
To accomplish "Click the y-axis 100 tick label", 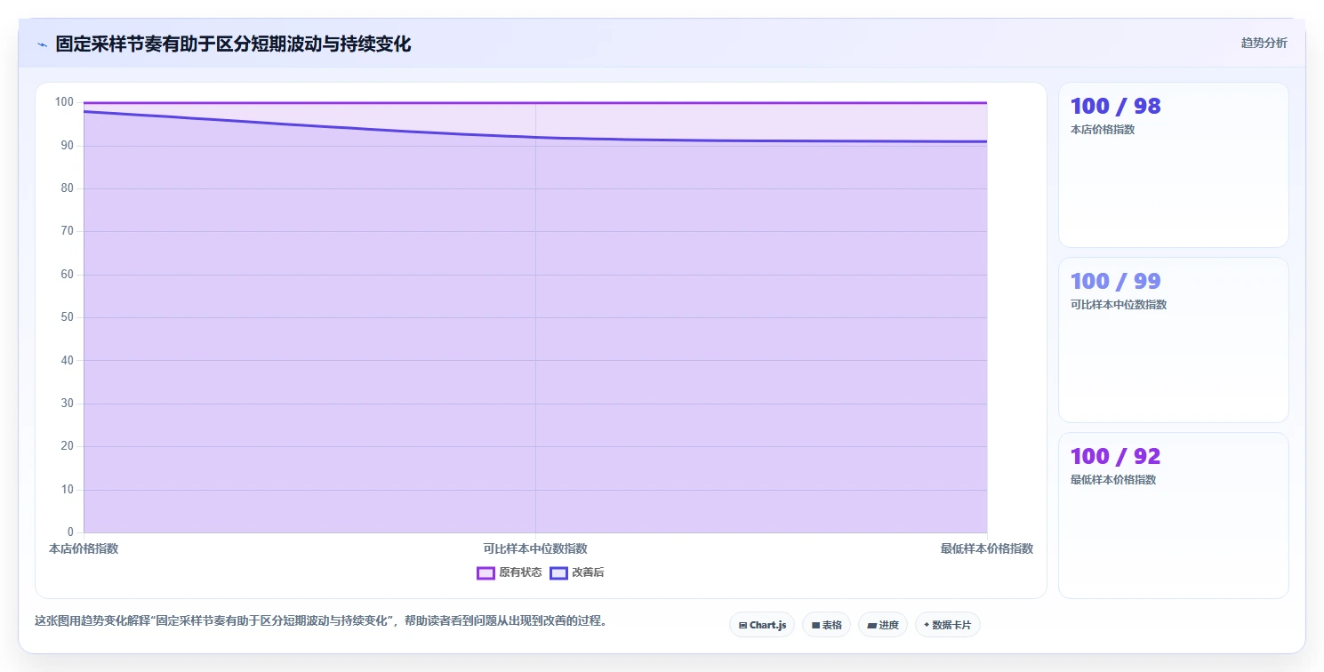I will coord(64,102).
